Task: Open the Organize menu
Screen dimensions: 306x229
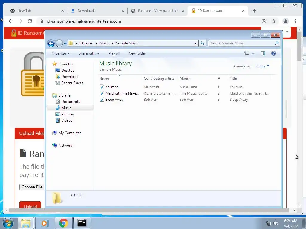Action: point(60,53)
